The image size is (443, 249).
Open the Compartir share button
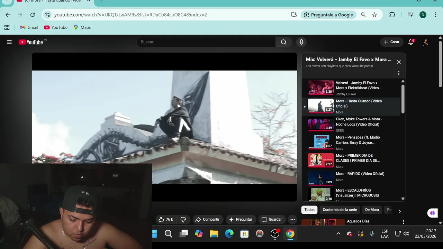click(207, 219)
